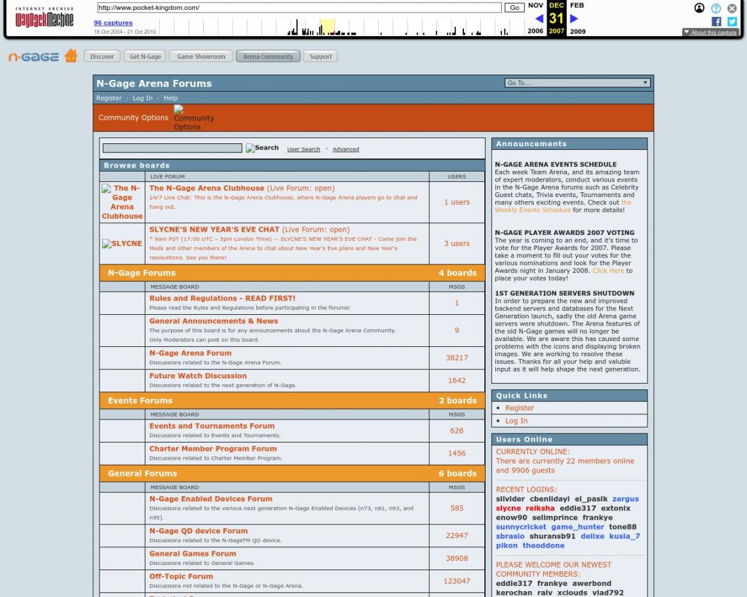Open Charter Member Program Forum
Viewport: 747px width, 597px height.
tap(213, 449)
